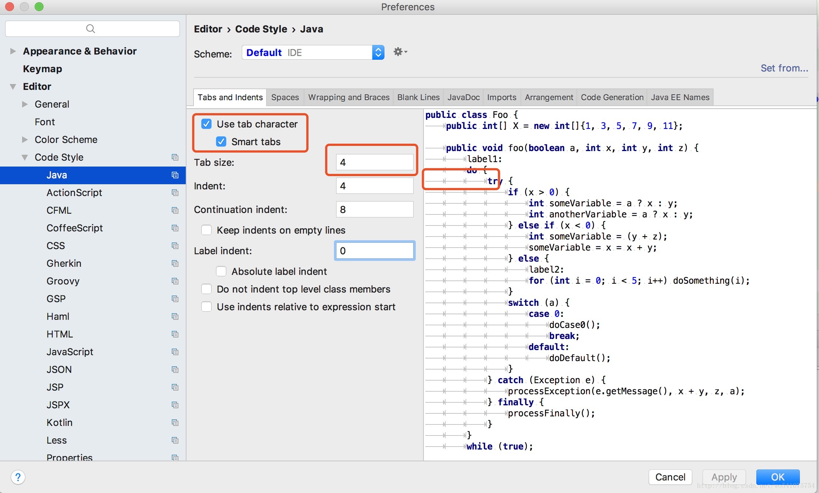
Task: Click the copy icon beside CoffeeScript
Action: coord(175,228)
